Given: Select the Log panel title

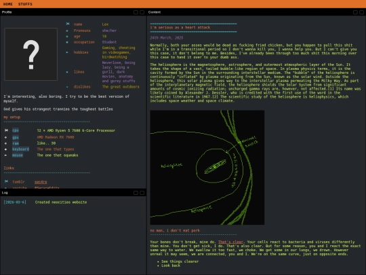Looking at the screenshot, I should point(5,193).
